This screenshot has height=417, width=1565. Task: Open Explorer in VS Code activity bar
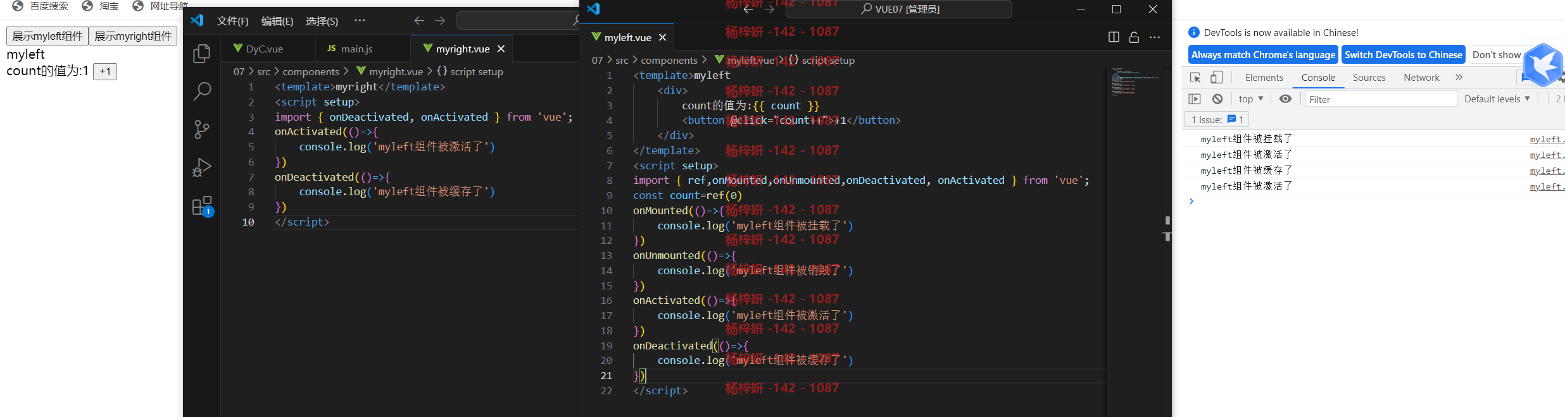(x=202, y=54)
